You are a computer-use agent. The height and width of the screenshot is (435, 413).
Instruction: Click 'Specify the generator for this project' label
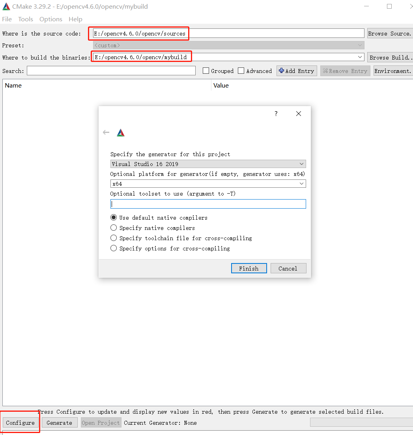pyautogui.click(x=170, y=154)
